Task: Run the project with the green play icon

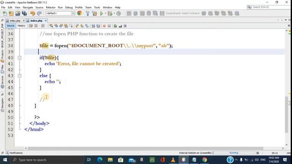Action: (x=101, y=13)
